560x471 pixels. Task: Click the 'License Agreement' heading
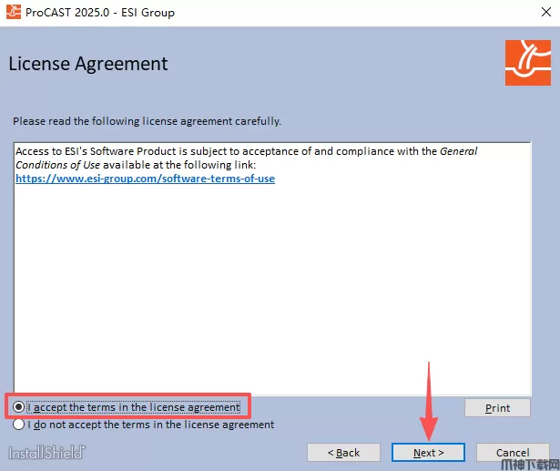(x=87, y=65)
